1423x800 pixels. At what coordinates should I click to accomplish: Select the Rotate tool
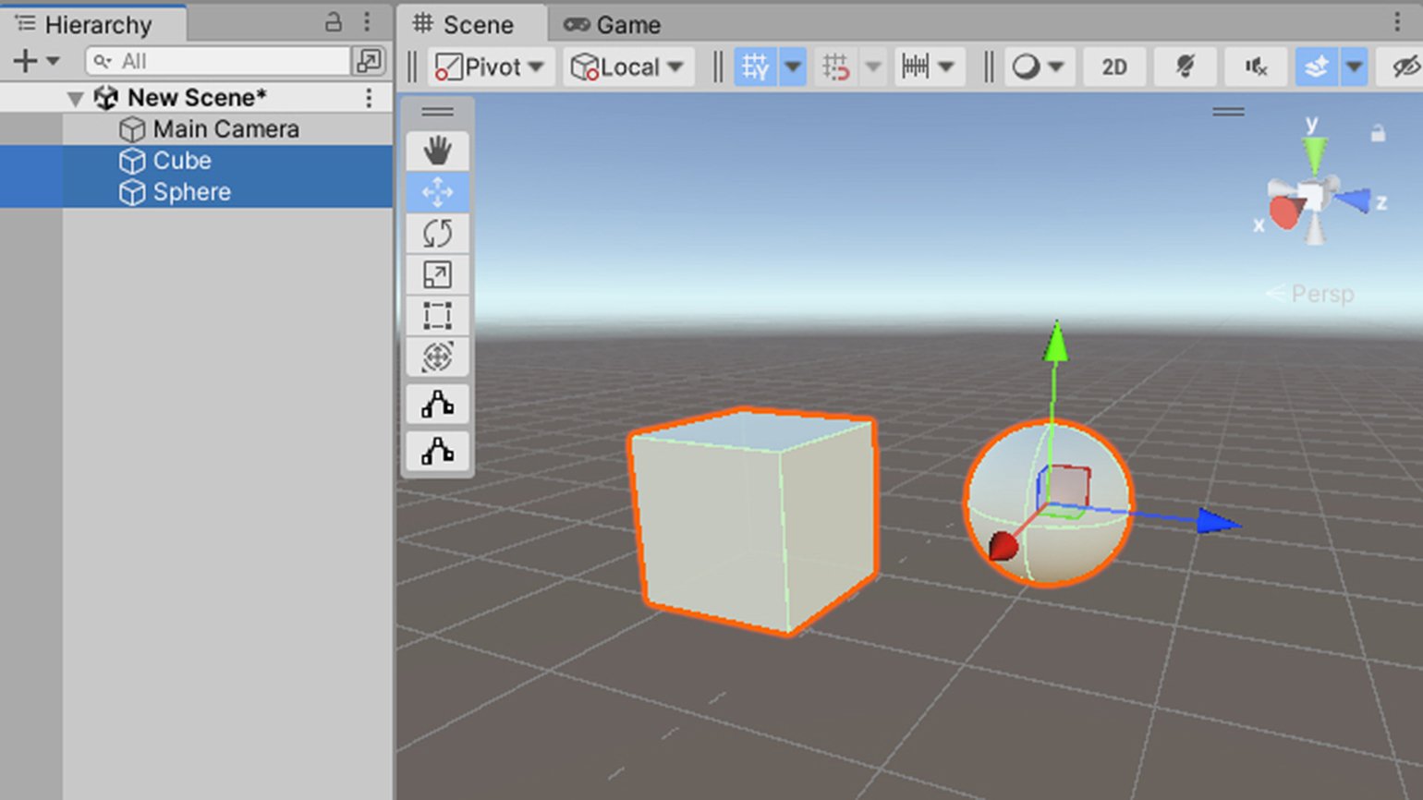pos(437,234)
